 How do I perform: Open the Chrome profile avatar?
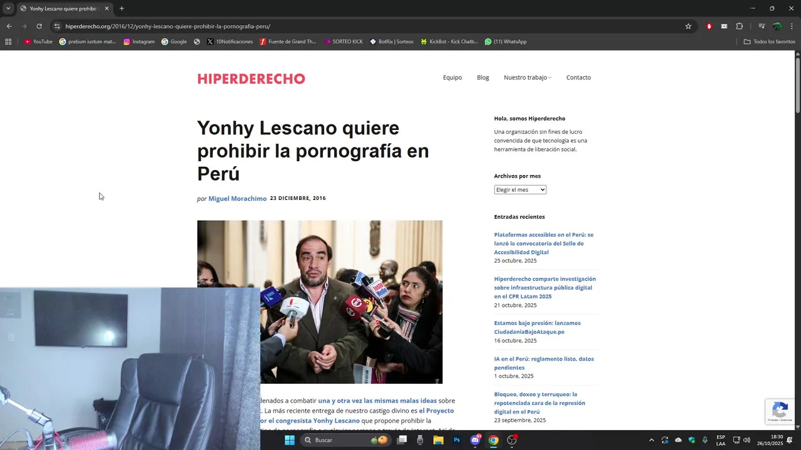coord(777,26)
